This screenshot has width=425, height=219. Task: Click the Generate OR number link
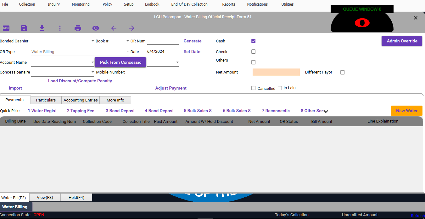pyautogui.click(x=193, y=41)
